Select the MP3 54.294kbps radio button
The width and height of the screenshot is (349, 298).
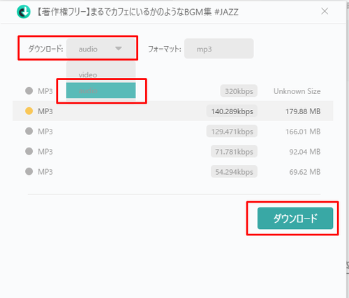[29, 171]
